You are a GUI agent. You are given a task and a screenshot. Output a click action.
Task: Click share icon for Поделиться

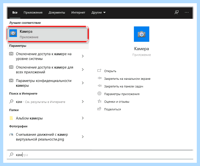click(99, 109)
